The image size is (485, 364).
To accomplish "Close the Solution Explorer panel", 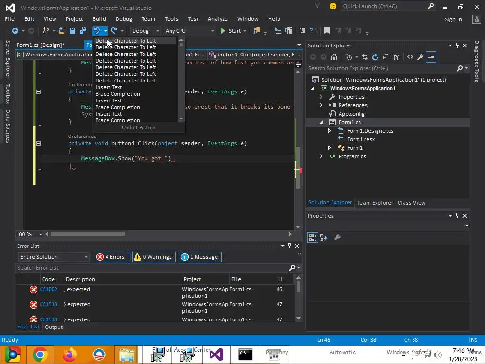I will click(465, 45).
